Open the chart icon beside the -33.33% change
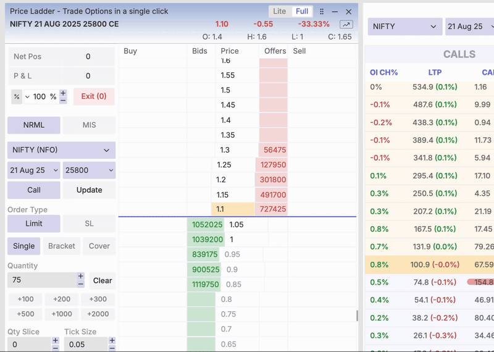Screen dimensions: 494x352 (x=346, y=24)
